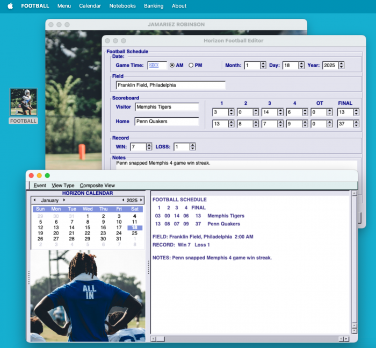Open the View Type menu
The image size is (376, 348).
pyautogui.click(x=63, y=186)
